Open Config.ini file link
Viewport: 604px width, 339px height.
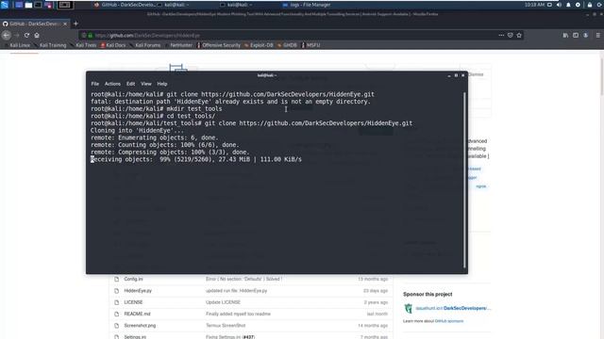[133, 279]
